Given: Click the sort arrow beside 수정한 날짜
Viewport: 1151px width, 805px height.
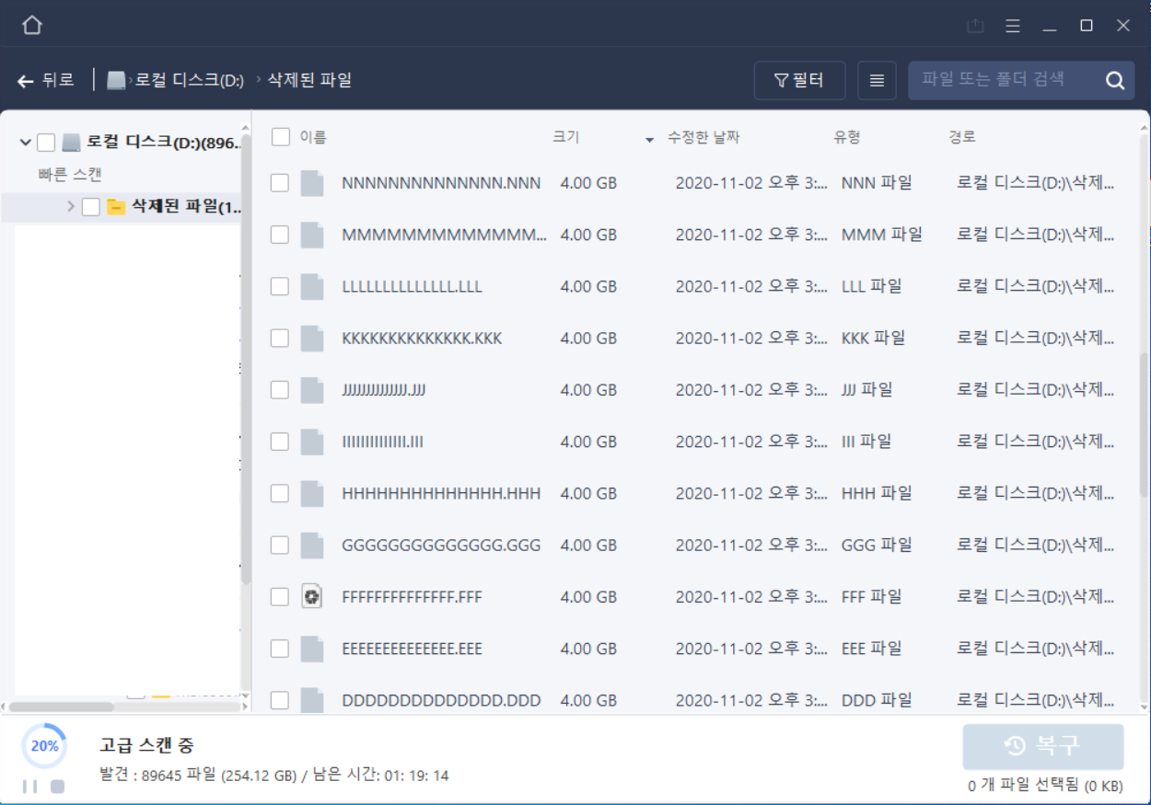Looking at the screenshot, I should point(649,140).
